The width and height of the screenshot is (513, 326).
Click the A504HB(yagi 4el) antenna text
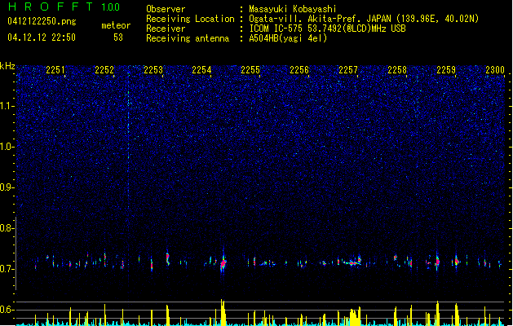288,38
